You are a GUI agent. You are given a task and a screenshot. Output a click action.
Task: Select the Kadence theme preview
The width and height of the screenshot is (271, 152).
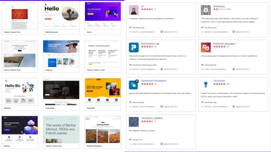tap(61, 54)
